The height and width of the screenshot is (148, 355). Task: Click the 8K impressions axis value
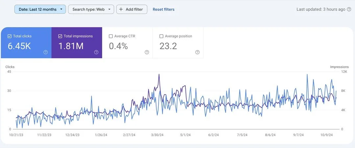(x=343, y=91)
